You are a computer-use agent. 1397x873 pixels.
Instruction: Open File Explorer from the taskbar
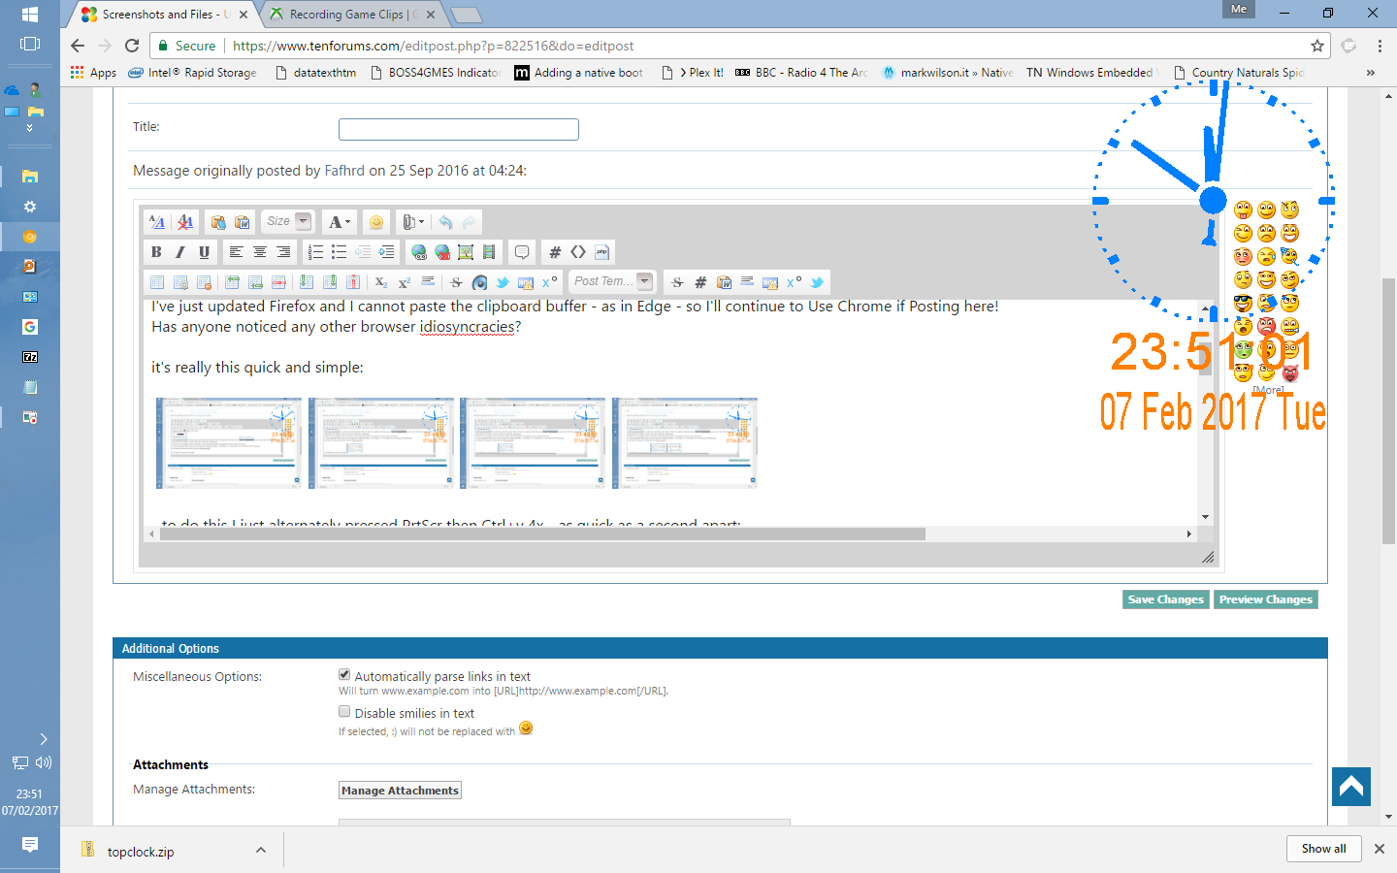pos(30,177)
